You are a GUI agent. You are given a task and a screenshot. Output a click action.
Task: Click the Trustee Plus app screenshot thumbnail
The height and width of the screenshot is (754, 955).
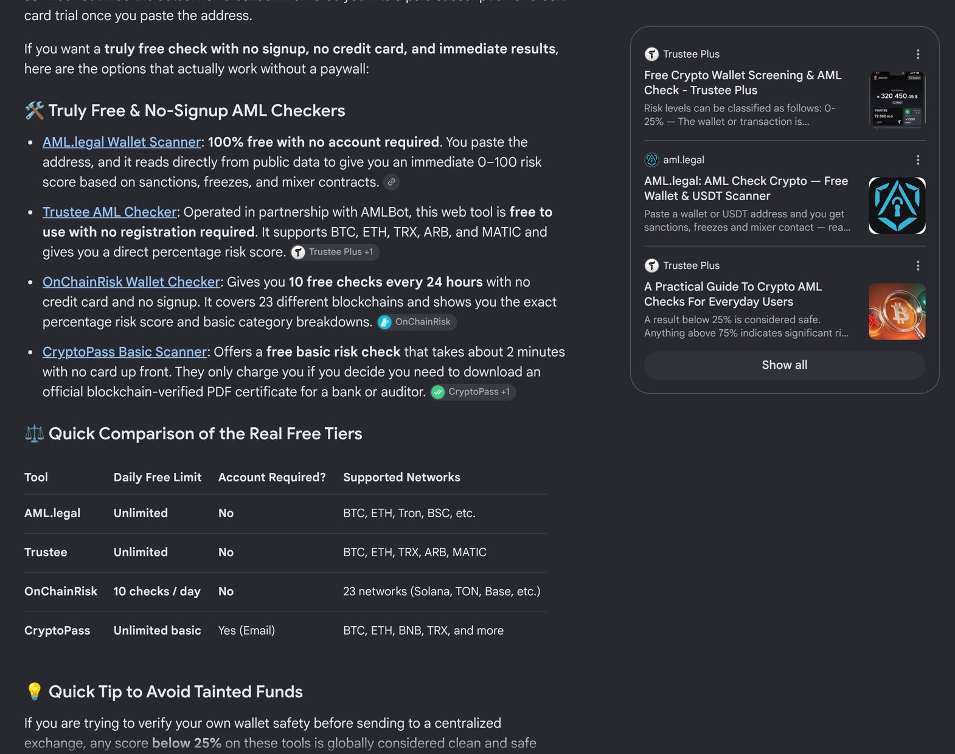point(897,100)
